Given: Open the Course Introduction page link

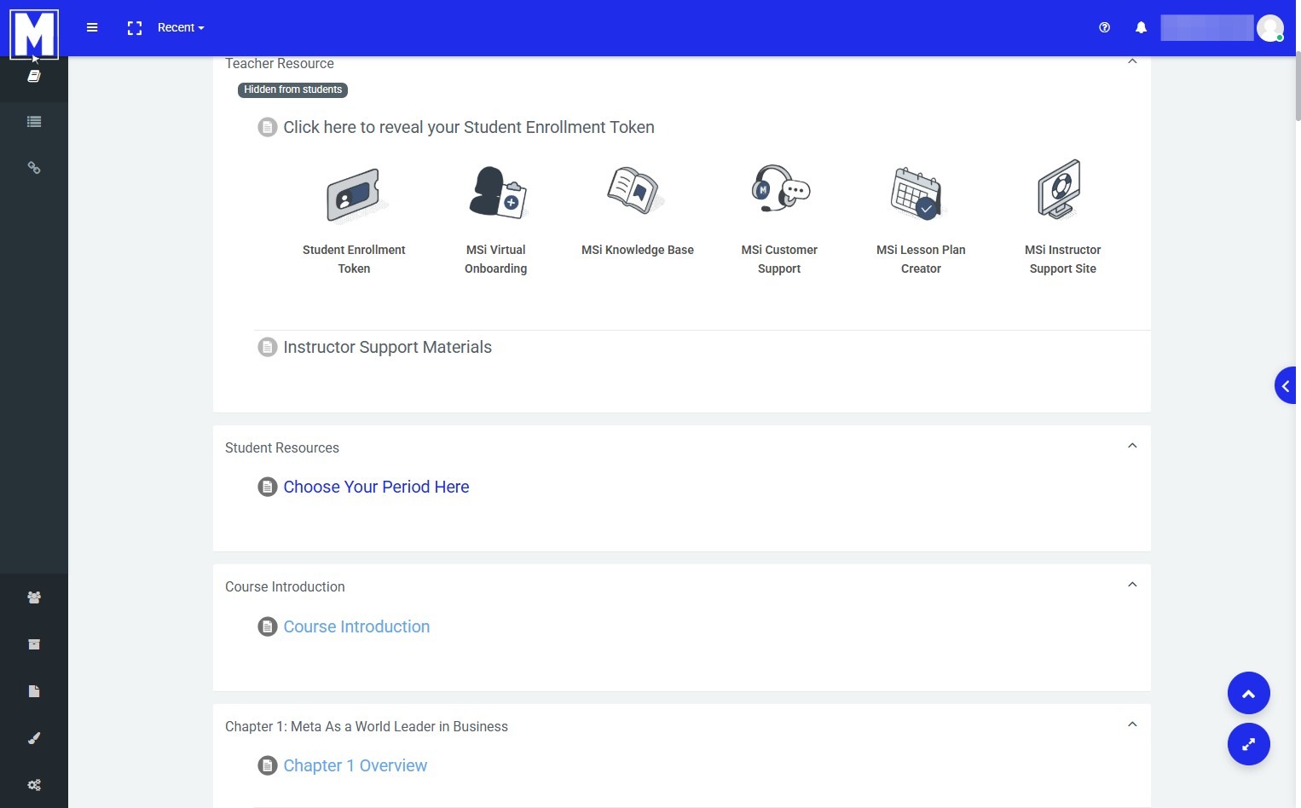Looking at the screenshot, I should coord(356,626).
